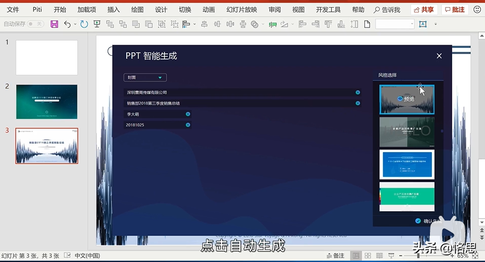485x262 pixels.
Task: Open the Undo history dropdown arrow
Action: coord(75,24)
